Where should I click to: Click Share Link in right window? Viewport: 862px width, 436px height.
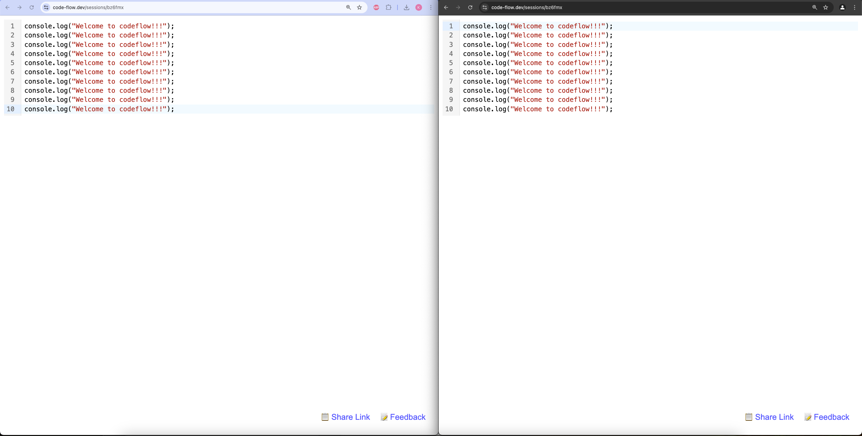(x=774, y=417)
